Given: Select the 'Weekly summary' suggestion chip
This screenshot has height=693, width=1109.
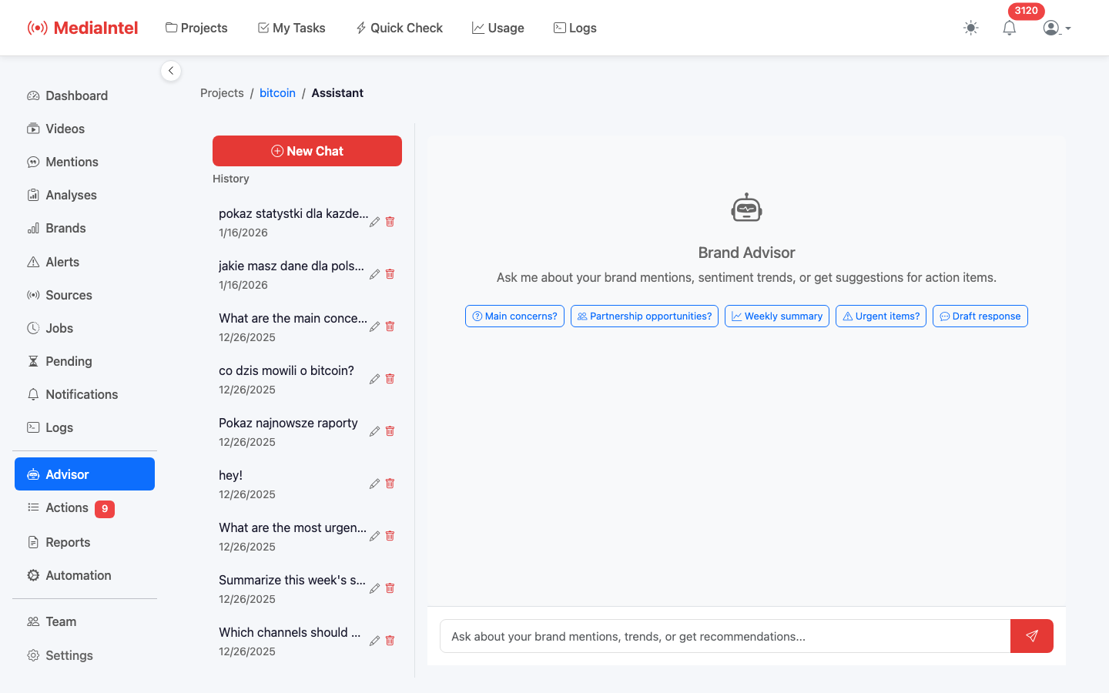Looking at the screenshot, I should [x=776, y=316].
